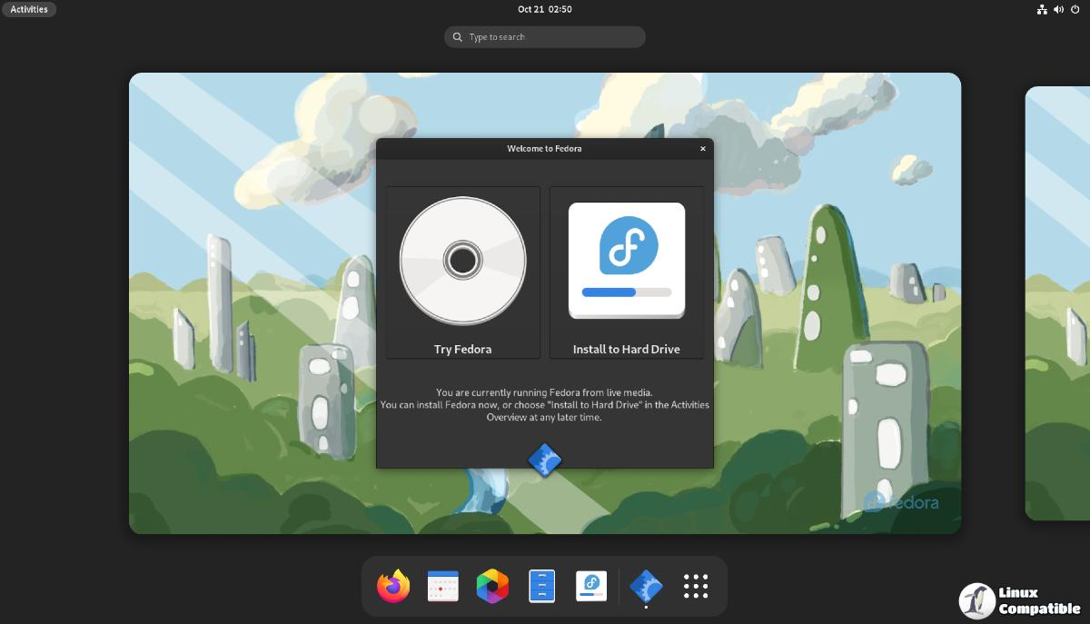Open the volume indicator in top bar

1058,9
